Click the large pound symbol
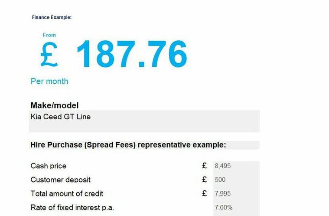Screen dimensions: 329x216 pos(49,54)
